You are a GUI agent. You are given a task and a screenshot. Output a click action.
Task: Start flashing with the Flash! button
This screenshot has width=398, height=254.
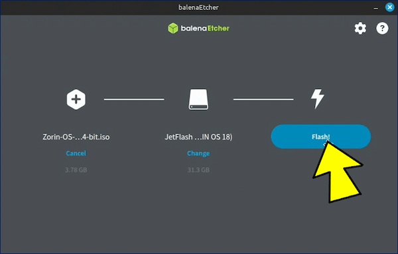click(321, 137)
